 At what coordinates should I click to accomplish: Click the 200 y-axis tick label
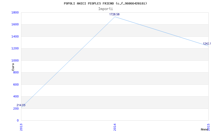(x=16, y=109)
